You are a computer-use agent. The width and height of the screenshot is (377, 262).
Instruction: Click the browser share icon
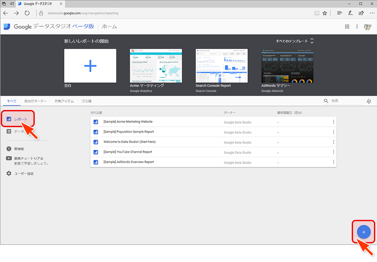[x=361, y=13]
